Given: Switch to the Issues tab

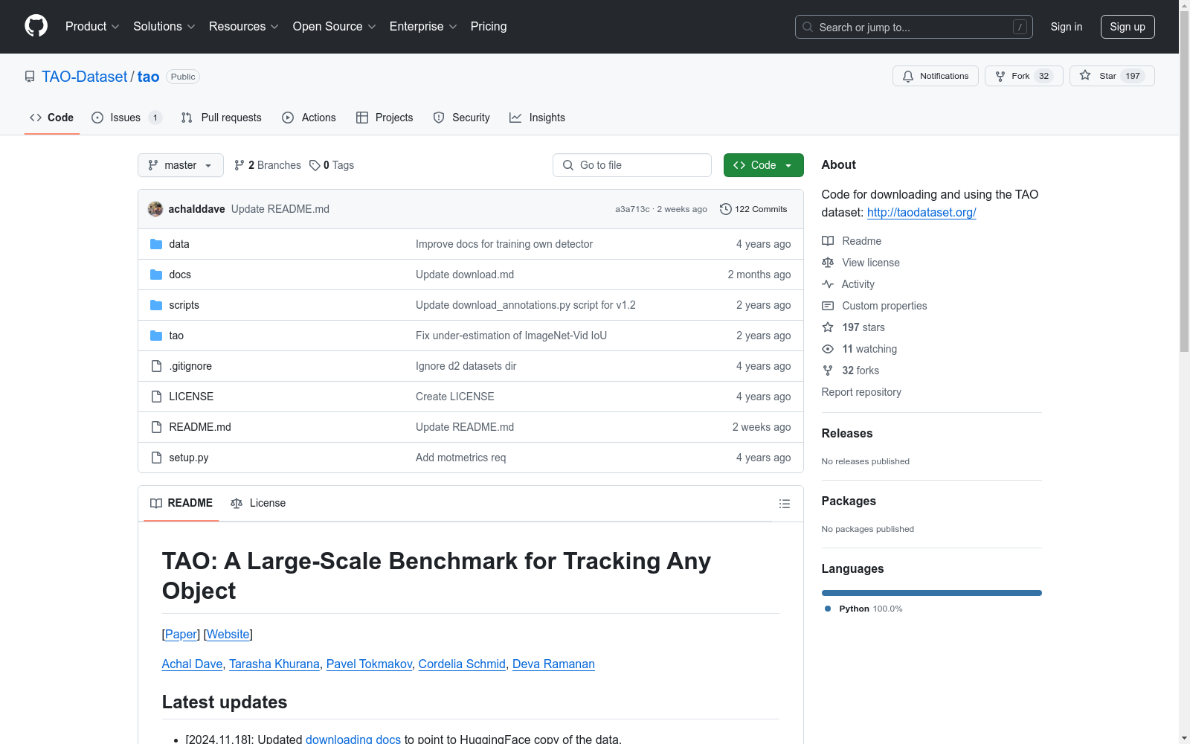Looking at the screenshot, I should point(126,118).
